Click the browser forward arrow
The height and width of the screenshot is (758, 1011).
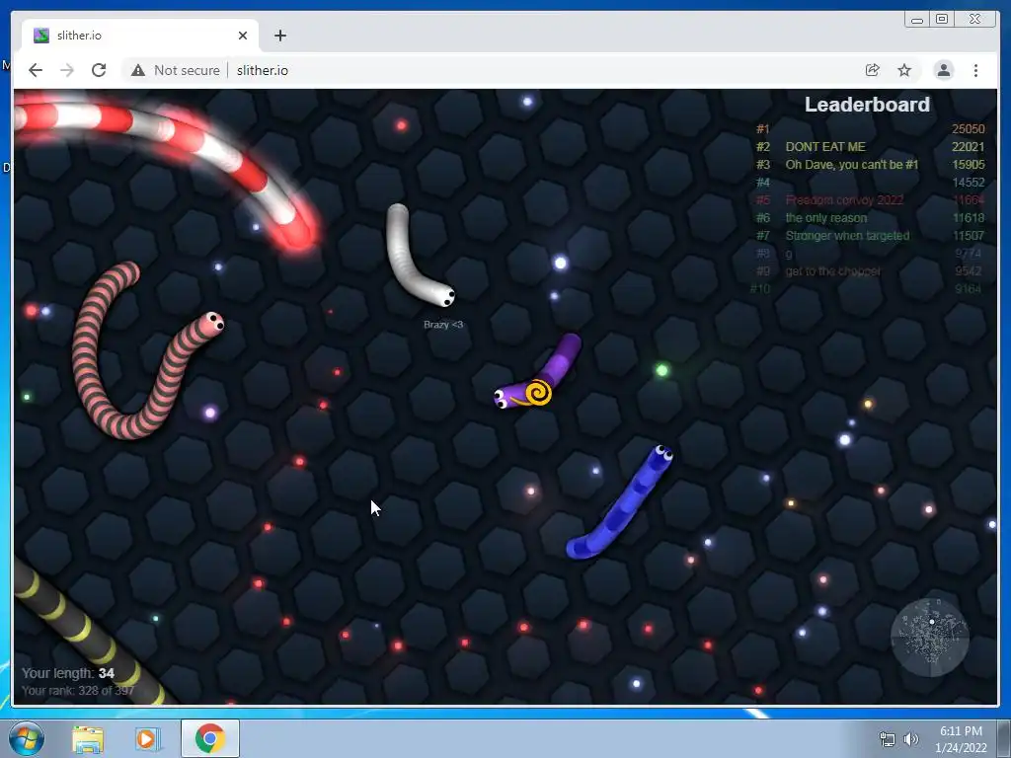tap(67, 70)
